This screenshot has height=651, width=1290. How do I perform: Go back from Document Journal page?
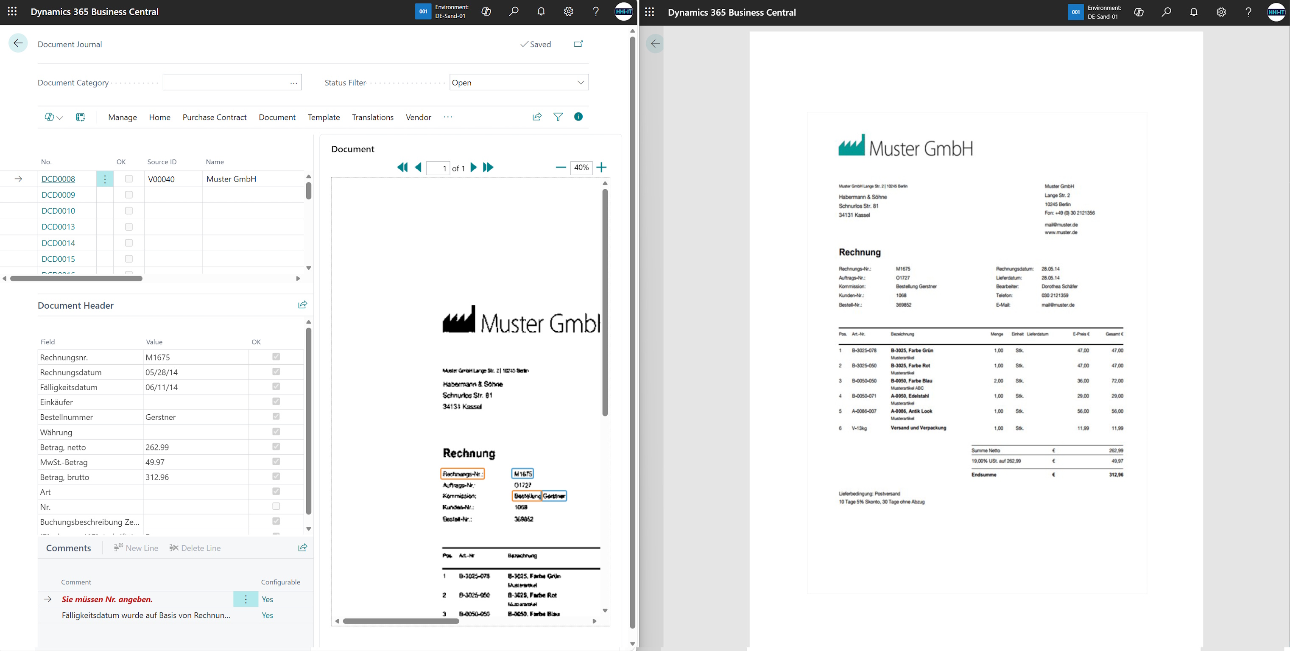18,44
